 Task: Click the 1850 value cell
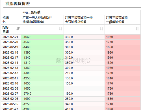pos(123,47)
